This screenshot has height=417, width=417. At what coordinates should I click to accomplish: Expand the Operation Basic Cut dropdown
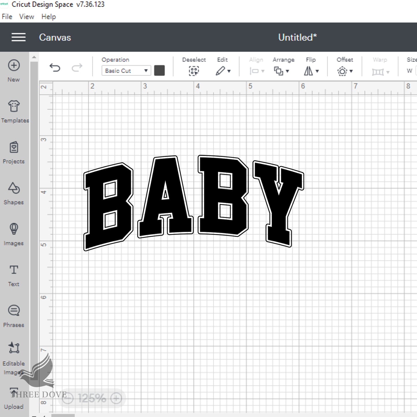tap(126, 71)
